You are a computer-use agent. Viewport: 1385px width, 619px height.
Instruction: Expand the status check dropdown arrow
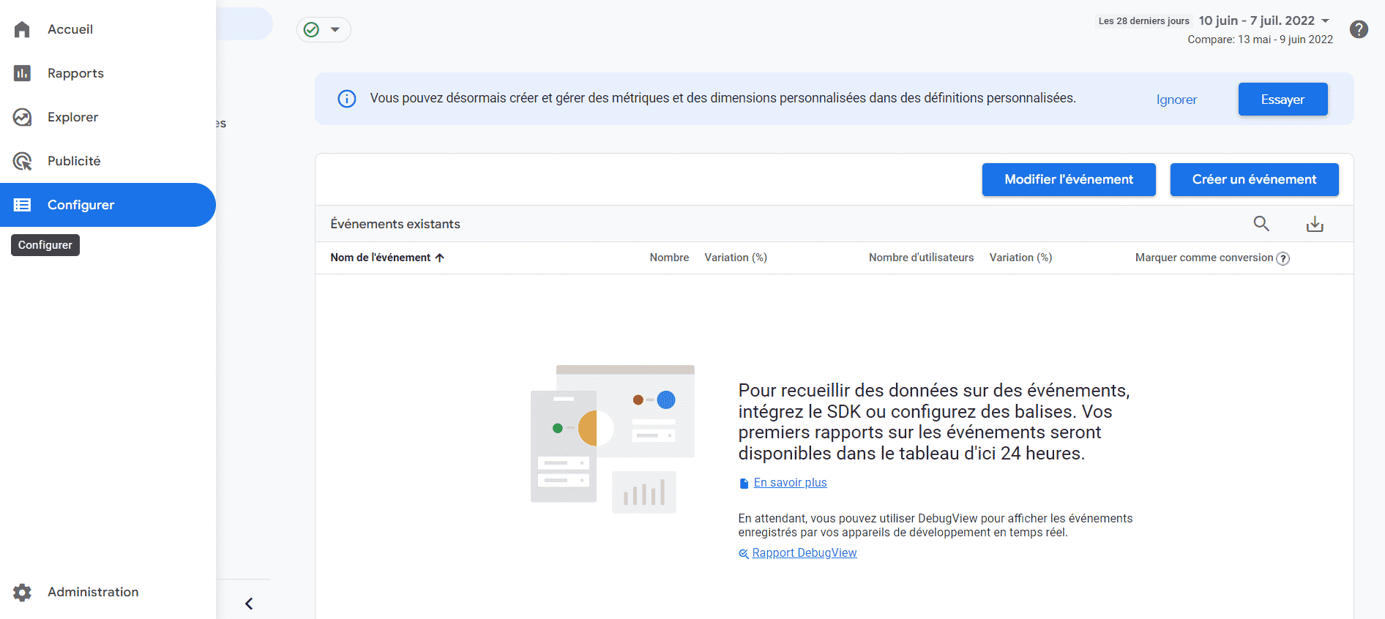(335, 29)
